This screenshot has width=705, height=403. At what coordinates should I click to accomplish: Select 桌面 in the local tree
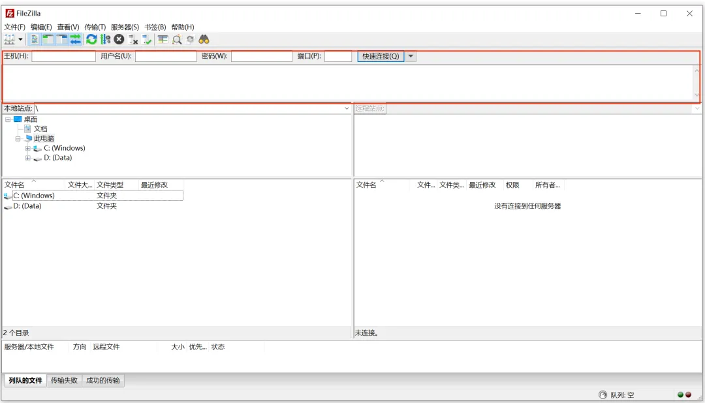pos(31,119)
